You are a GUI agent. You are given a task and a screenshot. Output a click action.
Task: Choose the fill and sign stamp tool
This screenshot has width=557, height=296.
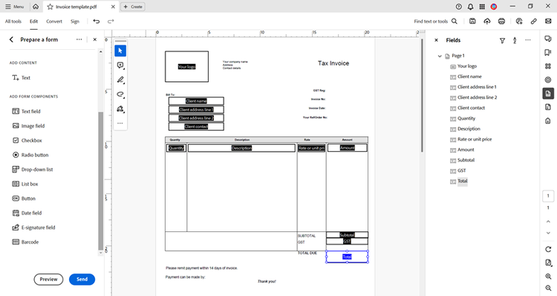coord(120,109)
